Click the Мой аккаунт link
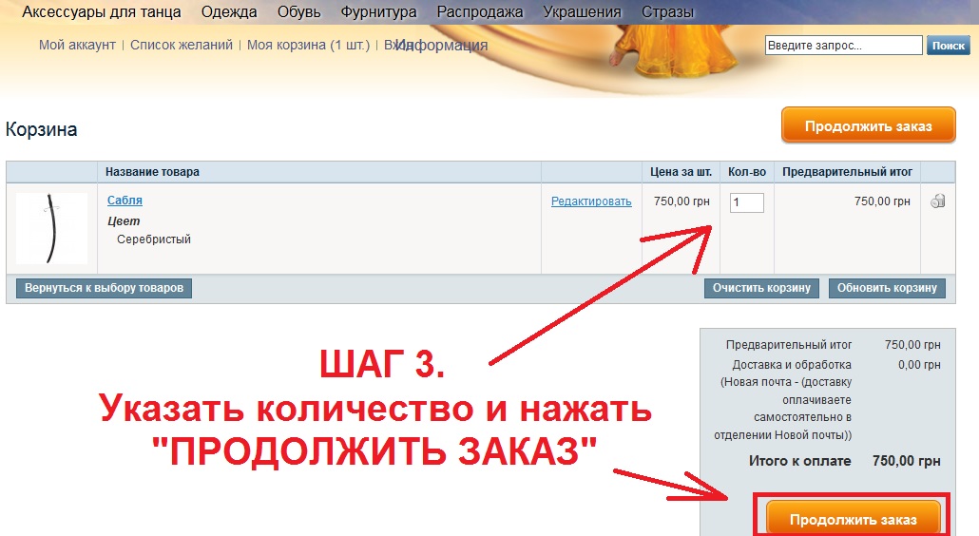979x536 pixels. [x=77, y=45]
